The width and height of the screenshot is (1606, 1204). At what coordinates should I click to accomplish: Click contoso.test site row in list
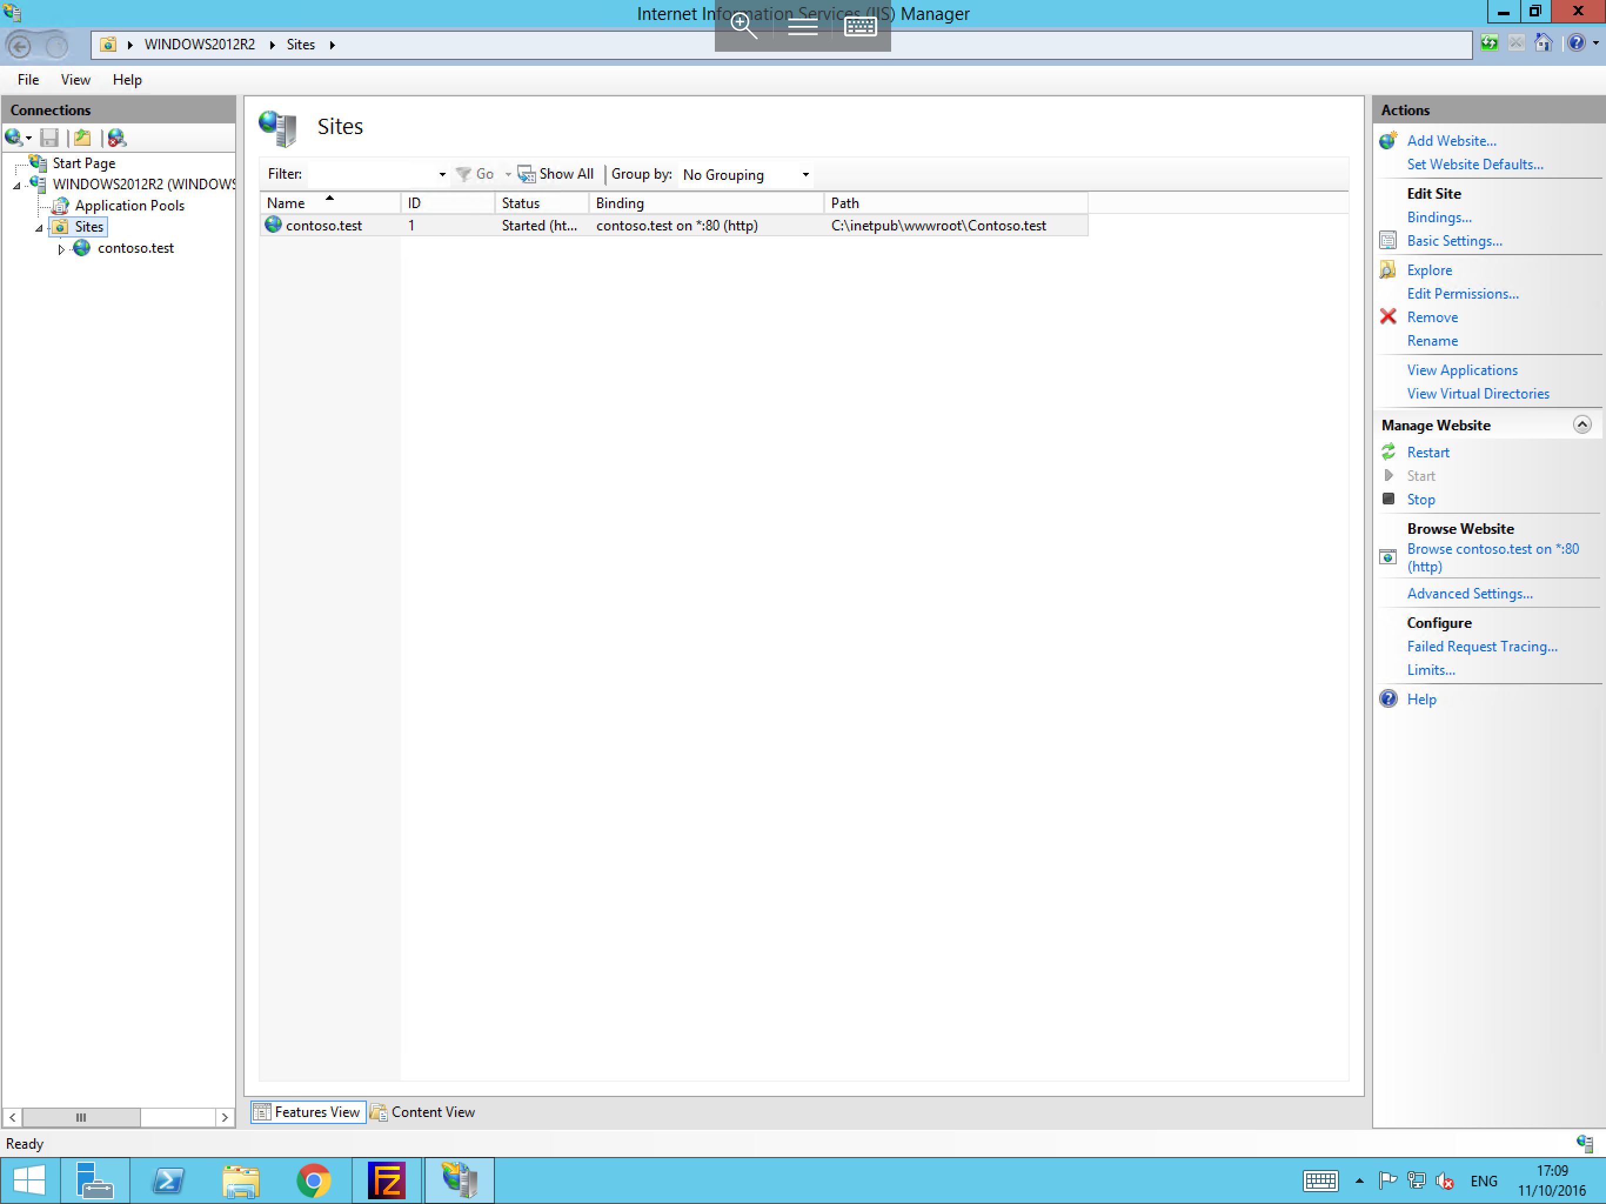(674, 225)
